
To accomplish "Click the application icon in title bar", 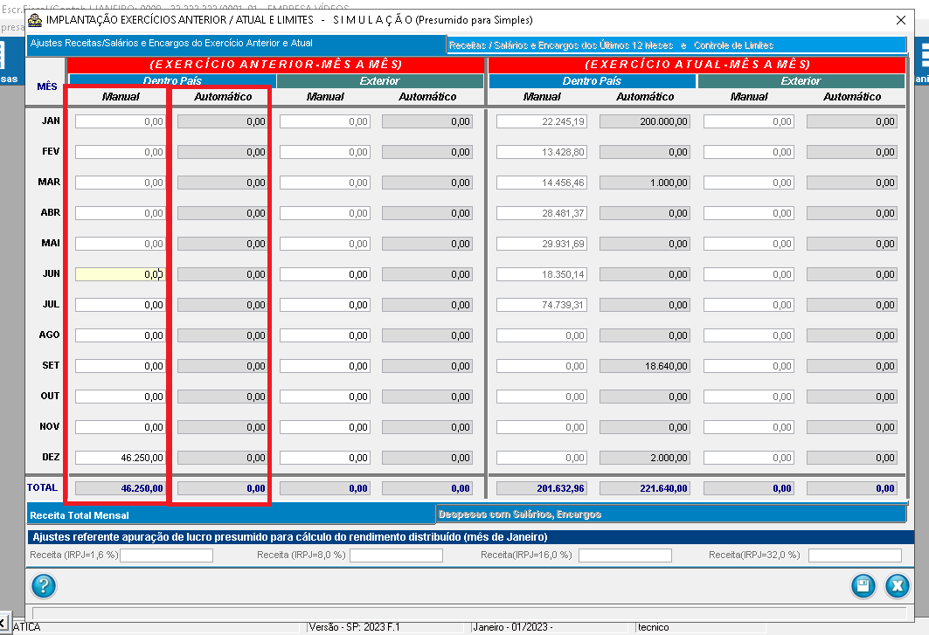I will [35, 20].
